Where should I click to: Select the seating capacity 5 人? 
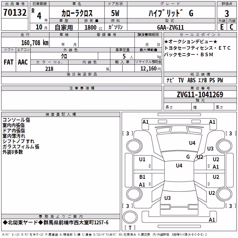coord(128,57)
